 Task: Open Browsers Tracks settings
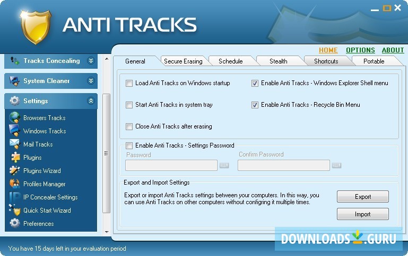coord(45,118)
